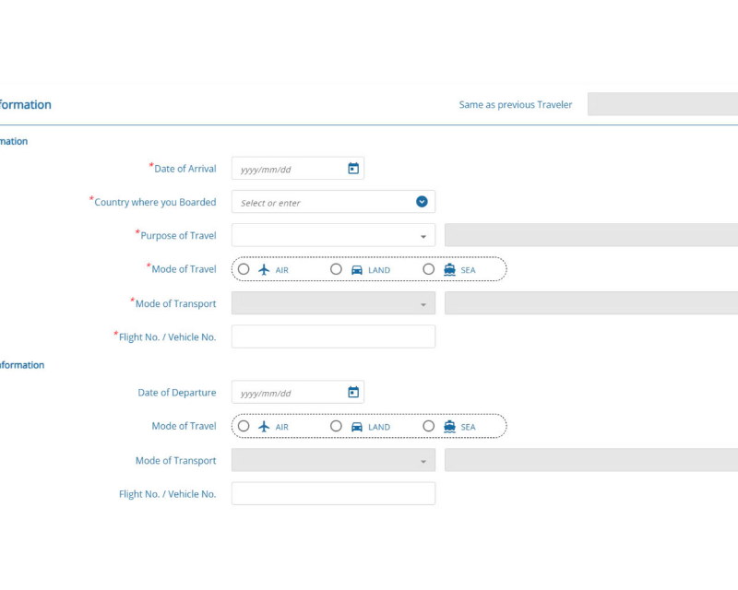Click the airplane icon in arrival Mode of Travel
The width and height of the screenshot is (738, 590).
pos(265,269)
